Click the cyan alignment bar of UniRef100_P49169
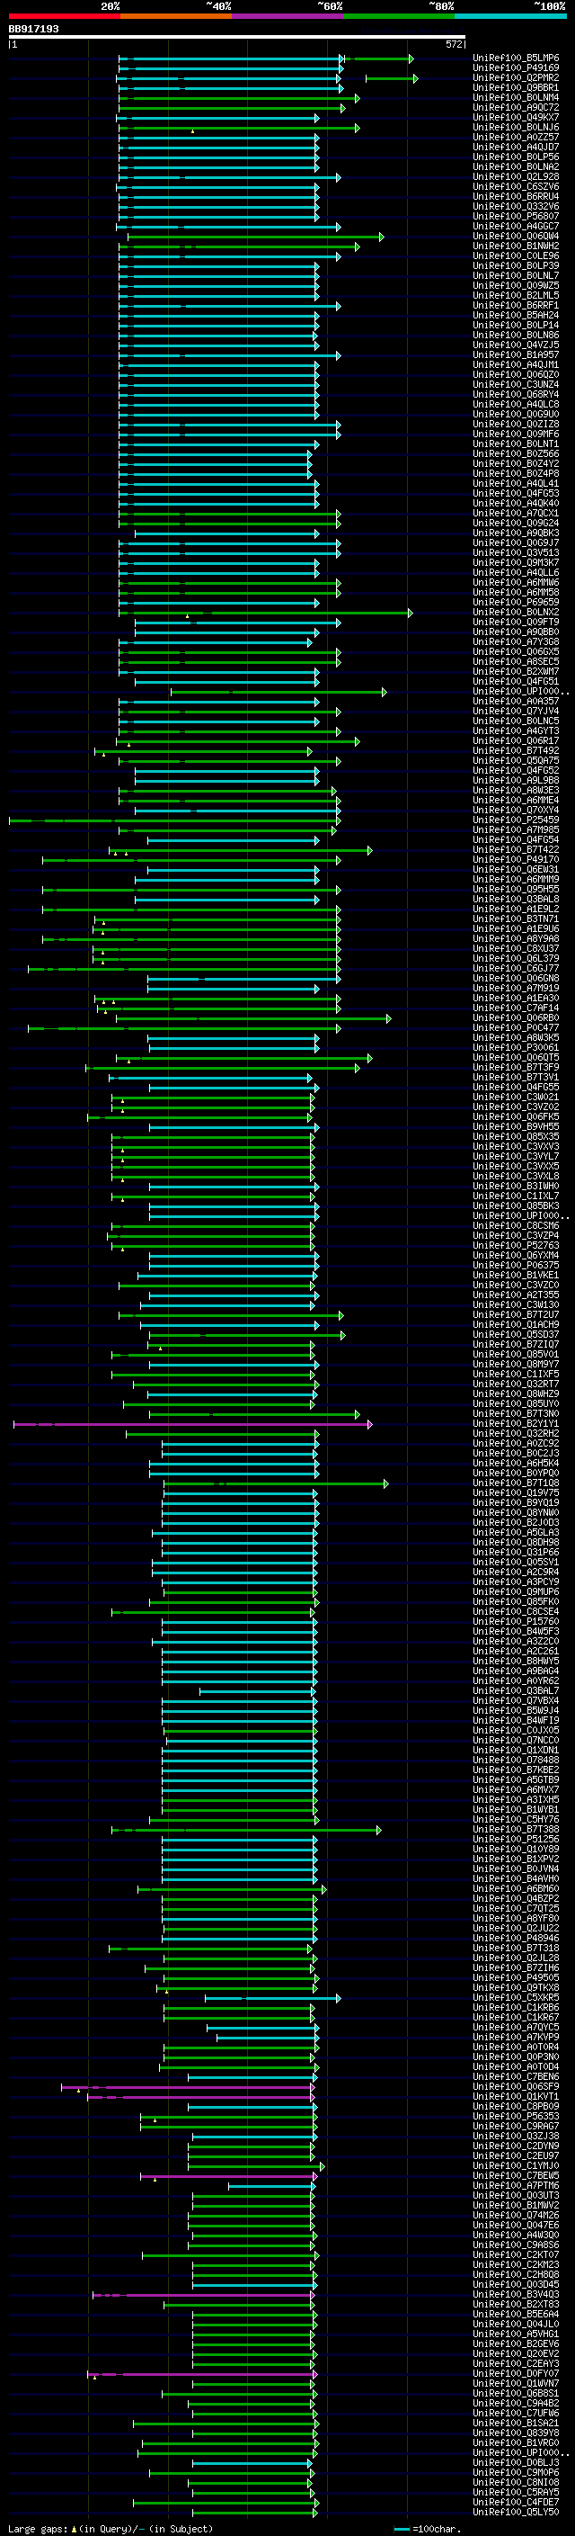575x2536 pixels. pos(231,69)
